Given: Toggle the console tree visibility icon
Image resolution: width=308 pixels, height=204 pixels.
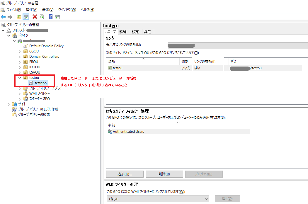Looking at the screenshot, I should click(x=26, y=17).
